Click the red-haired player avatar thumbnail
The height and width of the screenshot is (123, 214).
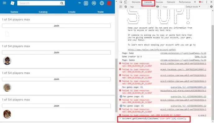pyautogui.click(x=7, y=114)
